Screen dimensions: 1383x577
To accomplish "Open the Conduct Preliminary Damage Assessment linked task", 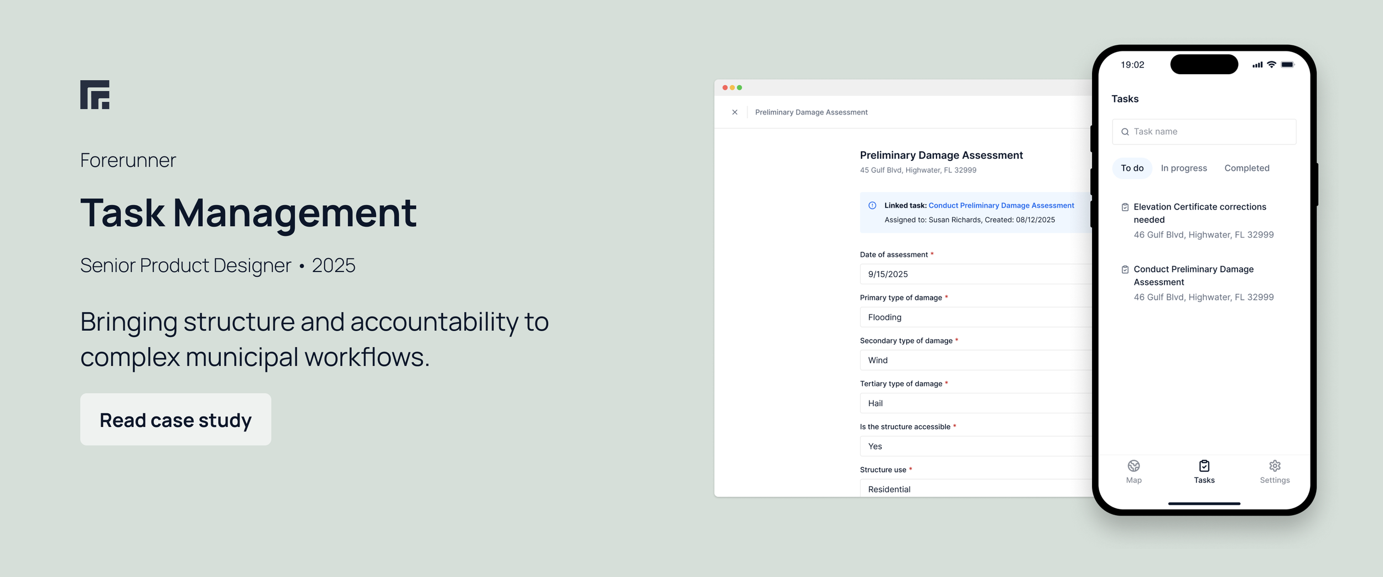I will coord(1001,205).
